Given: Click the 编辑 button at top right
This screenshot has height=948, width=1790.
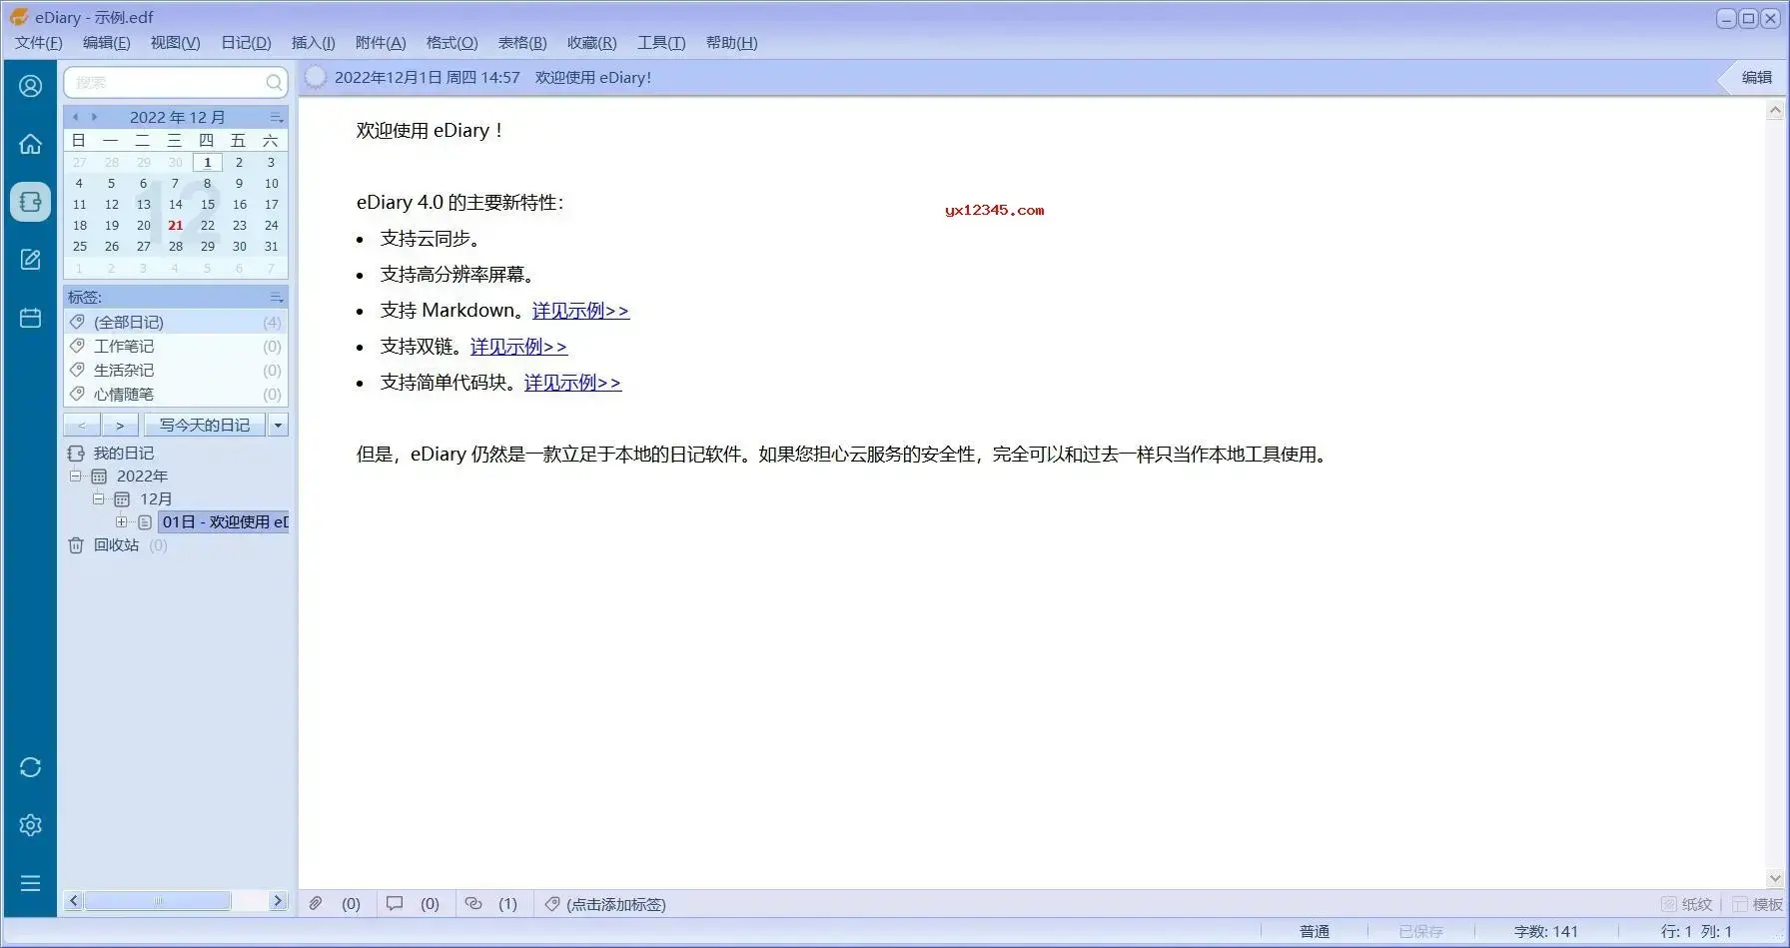Looking at the screenshot, I should pyautogui.click(x=1757, y=77).
